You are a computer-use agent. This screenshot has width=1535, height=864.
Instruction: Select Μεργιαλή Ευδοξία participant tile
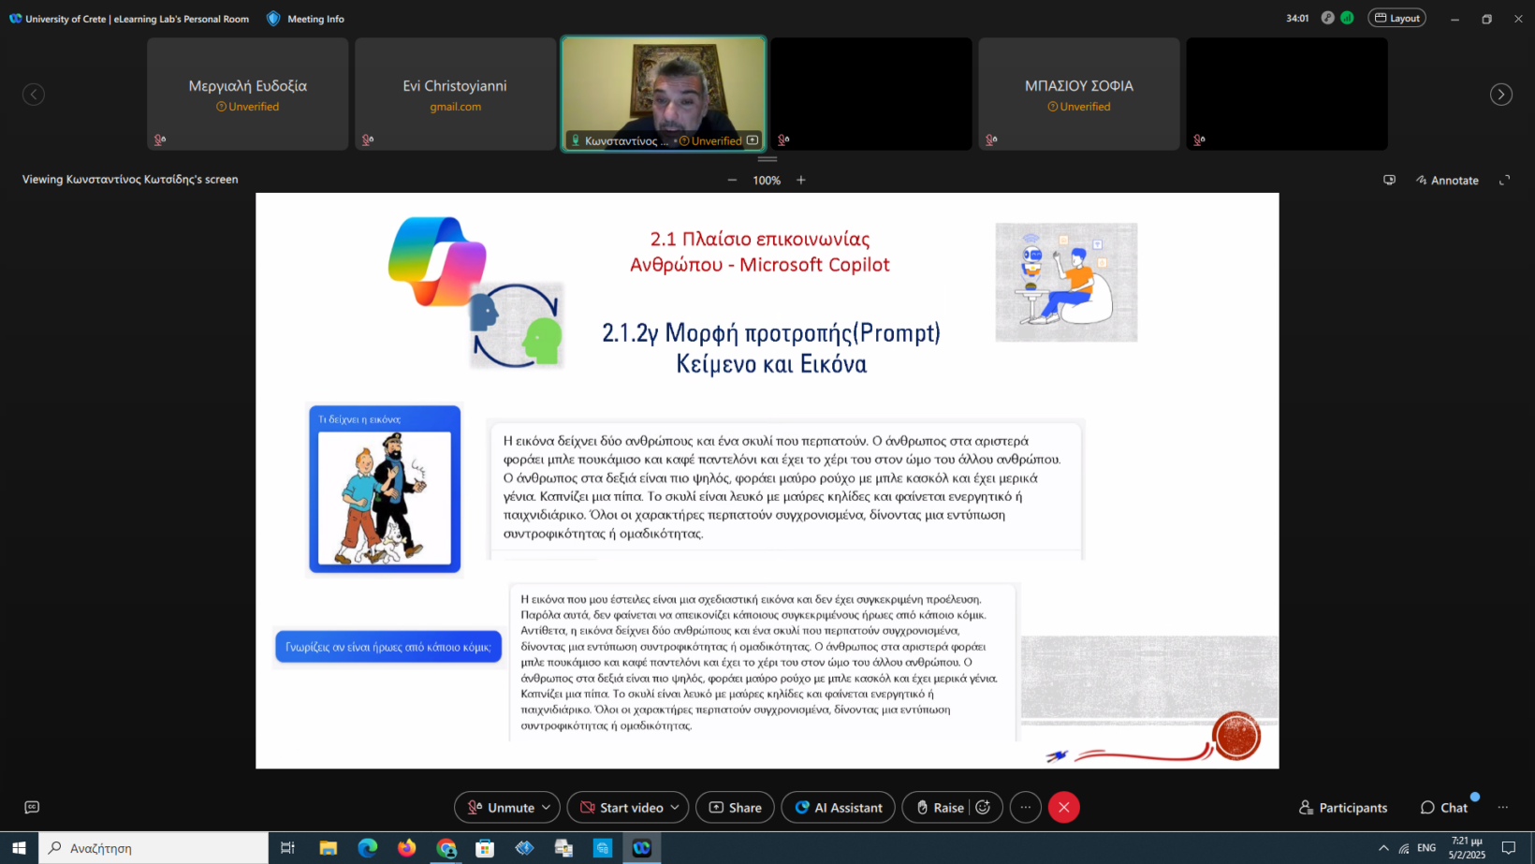pos(248,94)
